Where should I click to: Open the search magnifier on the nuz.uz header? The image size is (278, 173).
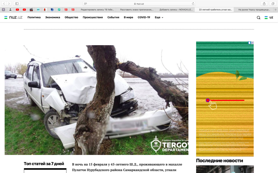[x=258, y=18]
